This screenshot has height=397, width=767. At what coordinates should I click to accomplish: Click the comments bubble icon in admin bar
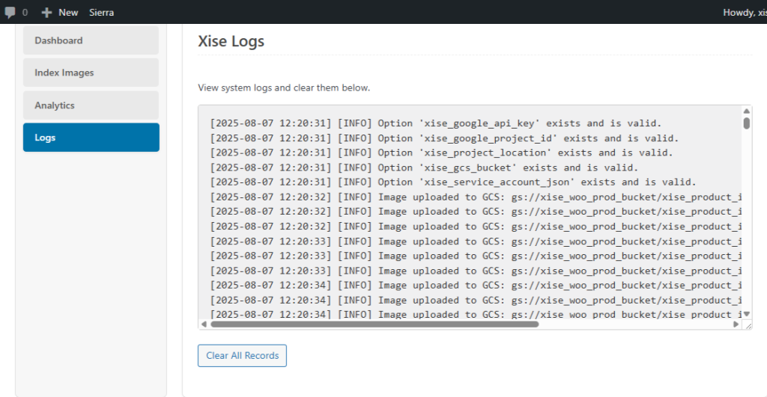pos(10,12)
